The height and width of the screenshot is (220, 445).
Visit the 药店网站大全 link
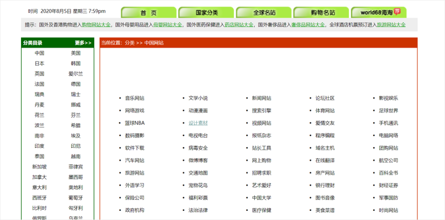(x=239, y=25)
